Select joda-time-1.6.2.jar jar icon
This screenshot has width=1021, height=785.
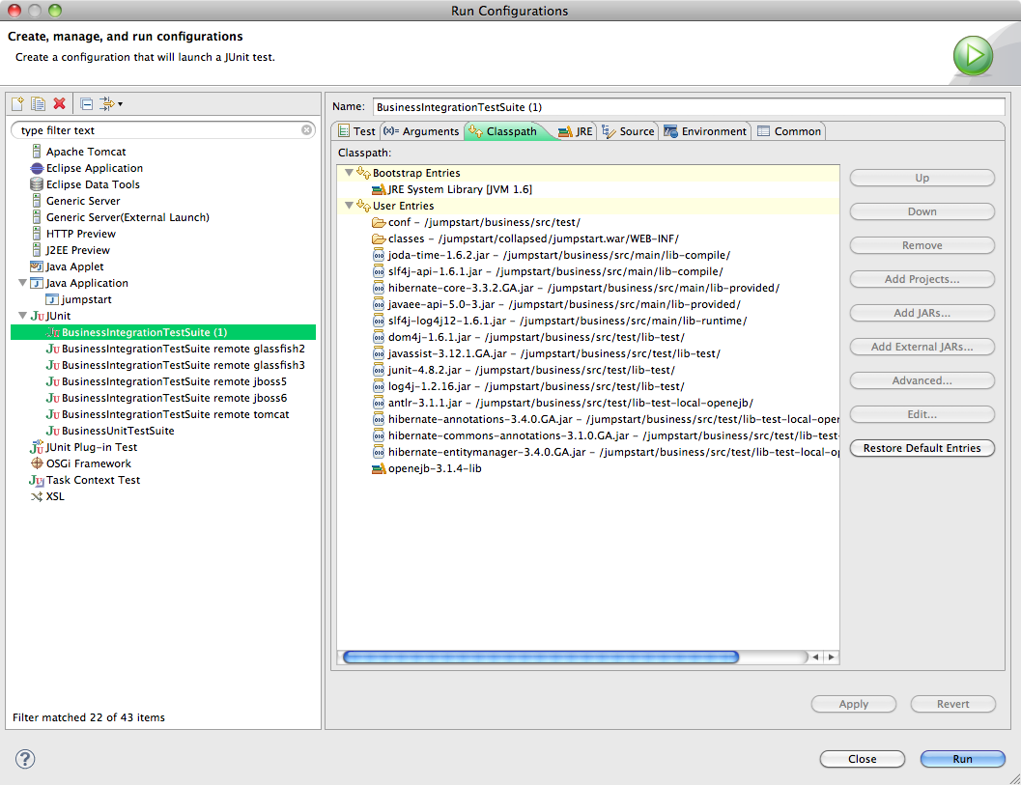pos(379,255)
